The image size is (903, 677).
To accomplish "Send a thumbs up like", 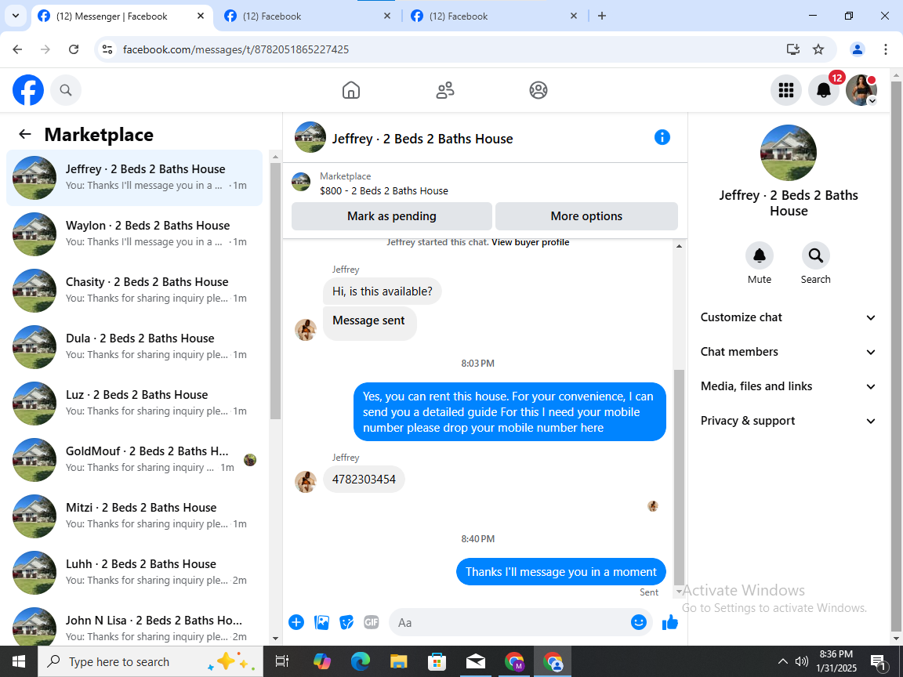I will (x=669, y=622).
